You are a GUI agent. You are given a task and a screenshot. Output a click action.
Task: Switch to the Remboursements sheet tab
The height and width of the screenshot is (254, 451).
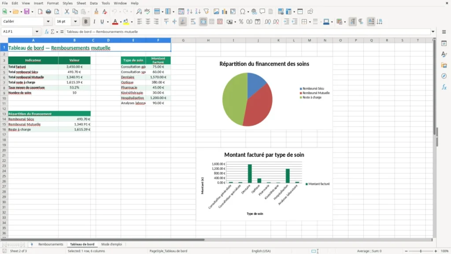pos(51,244)
